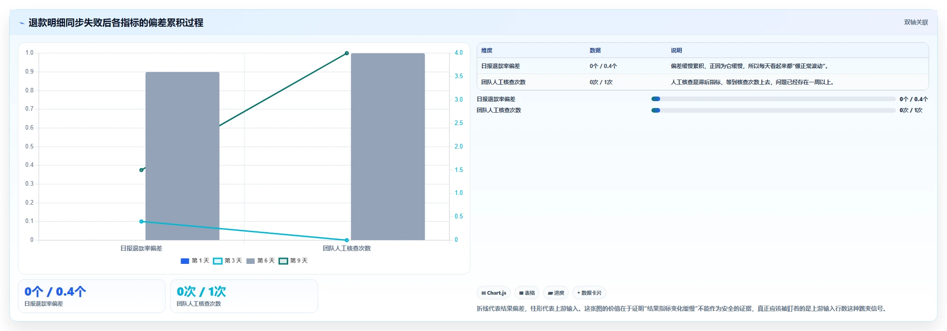Toggle the 第 6 天 legend swatch
This screenshot has width=947, height=331.
251,261
